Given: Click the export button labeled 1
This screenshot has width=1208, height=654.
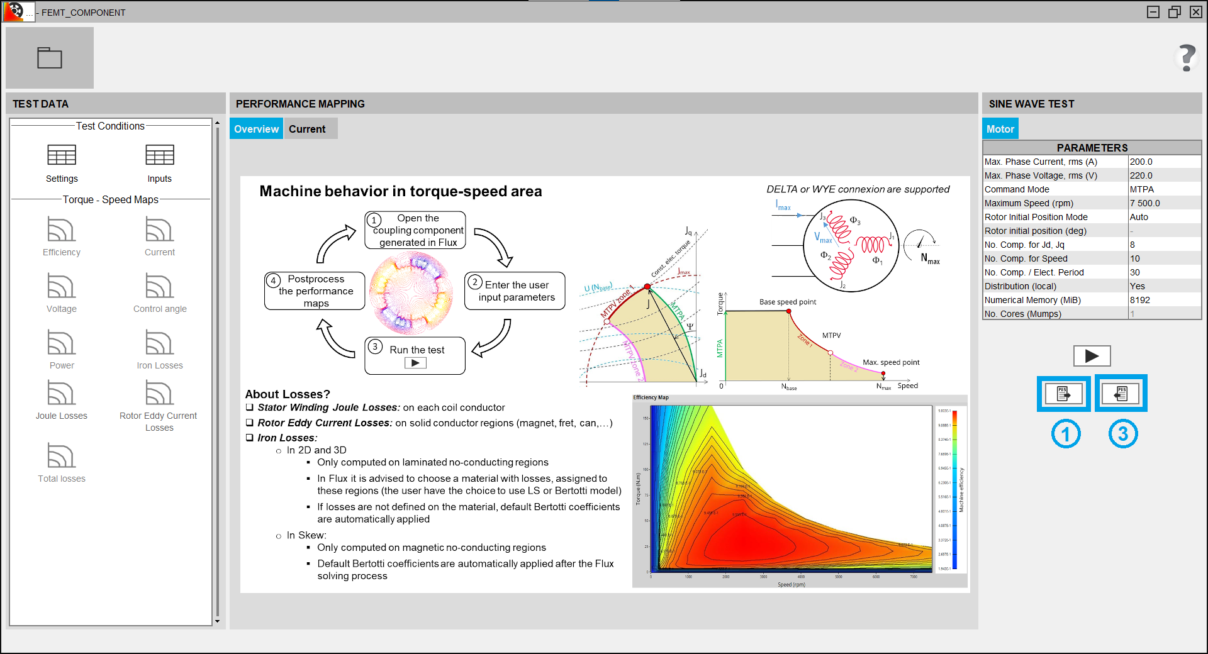Looking at the screenshot, I should [x=1063, y=394].
